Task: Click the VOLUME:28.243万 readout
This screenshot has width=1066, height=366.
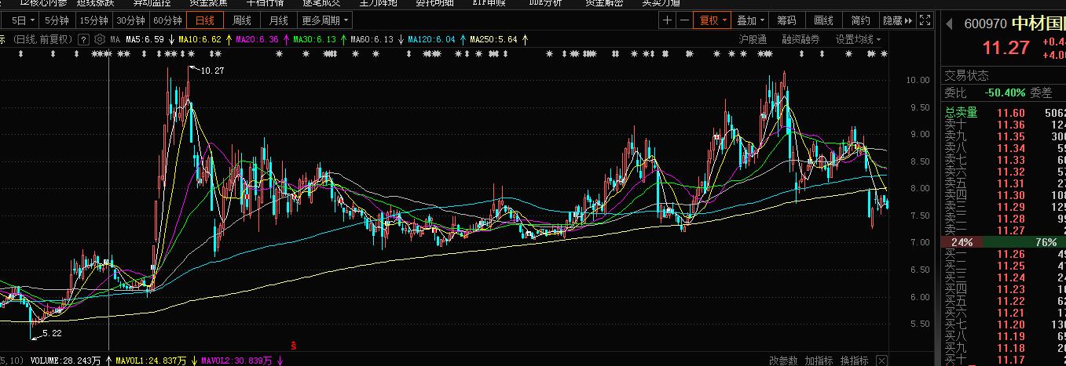Action: point(66,361)
